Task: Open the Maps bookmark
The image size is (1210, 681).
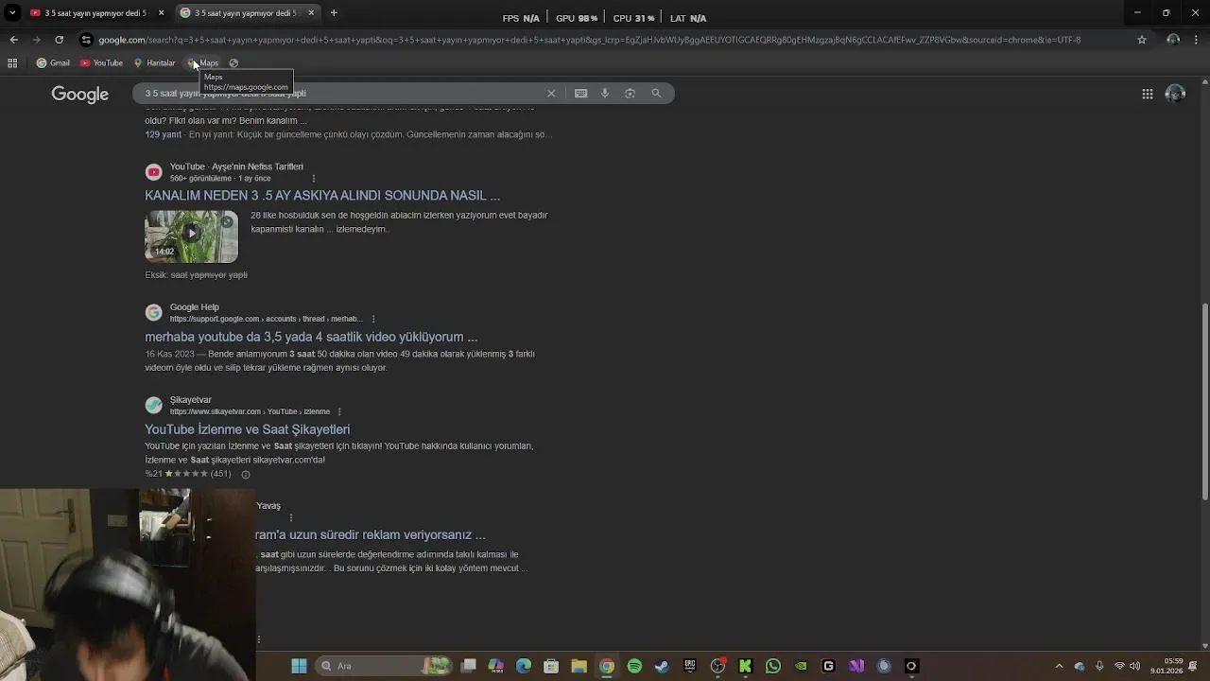Action: pos(204,63)
